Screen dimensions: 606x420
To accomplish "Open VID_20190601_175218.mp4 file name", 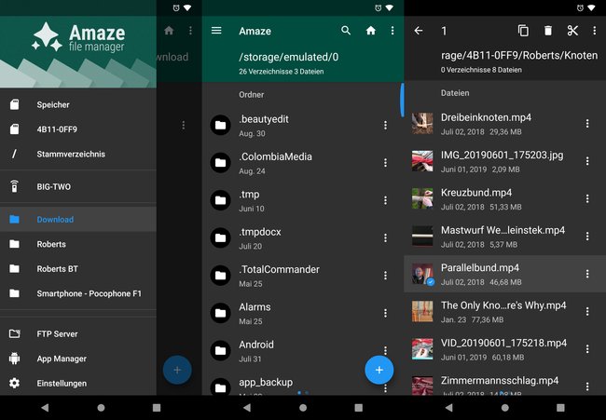I will (504, 343).
